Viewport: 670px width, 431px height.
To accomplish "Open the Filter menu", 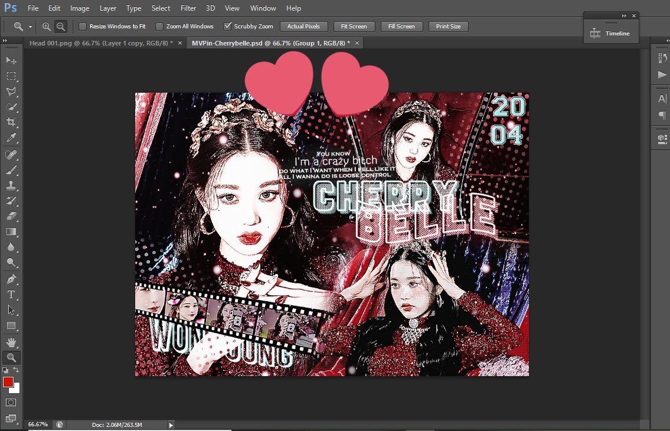I will (188, 8).
